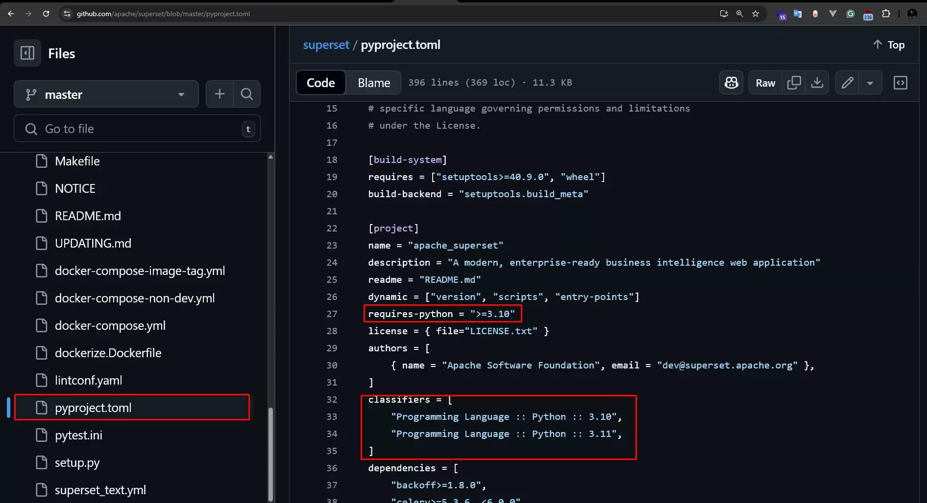The height and width of the screenshot is (503, 927).
Task: Open superset_text.yml in the file tree
Action: 100,490
